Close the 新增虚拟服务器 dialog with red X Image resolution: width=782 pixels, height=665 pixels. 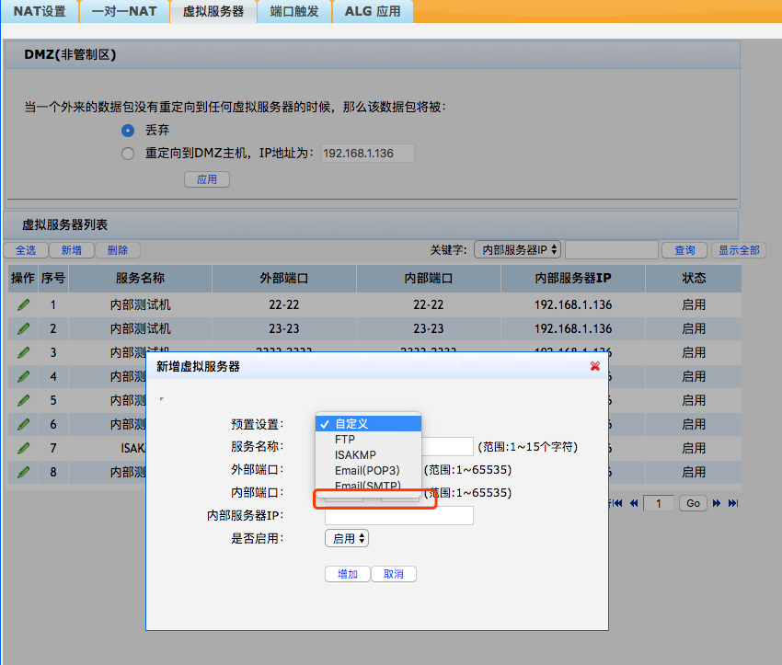(595, 366)
